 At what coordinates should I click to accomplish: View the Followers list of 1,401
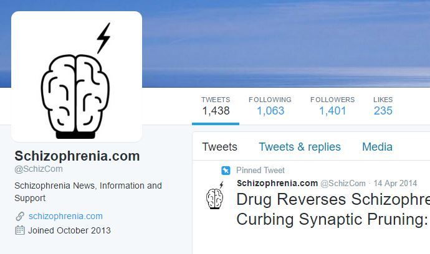pyautogui.click(x=332, y=106)
